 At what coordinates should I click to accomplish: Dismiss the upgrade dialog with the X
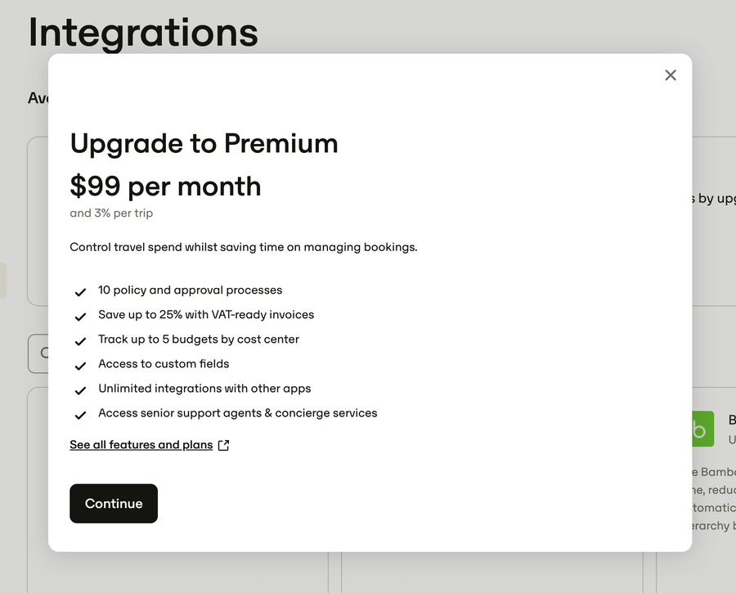[671, 74]
